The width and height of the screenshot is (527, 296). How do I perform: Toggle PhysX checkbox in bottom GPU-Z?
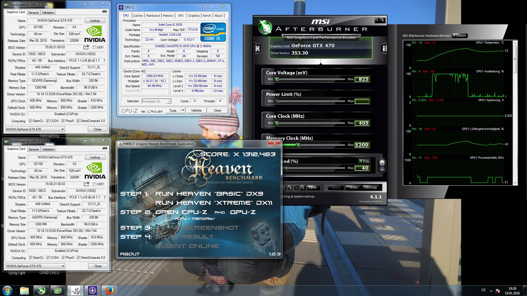[x=63, y=258]
